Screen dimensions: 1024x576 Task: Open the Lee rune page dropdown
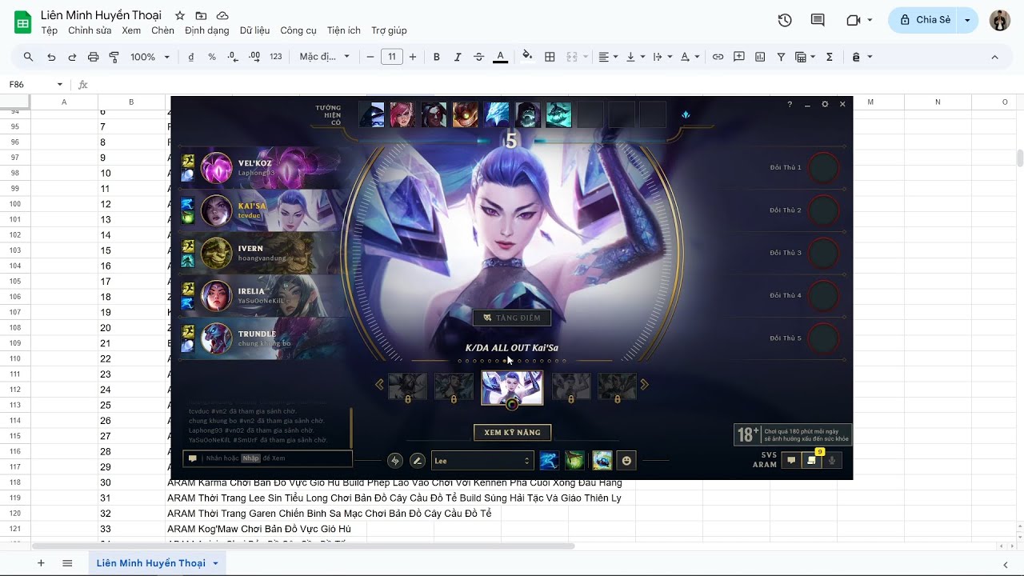[x=482, y=461]
